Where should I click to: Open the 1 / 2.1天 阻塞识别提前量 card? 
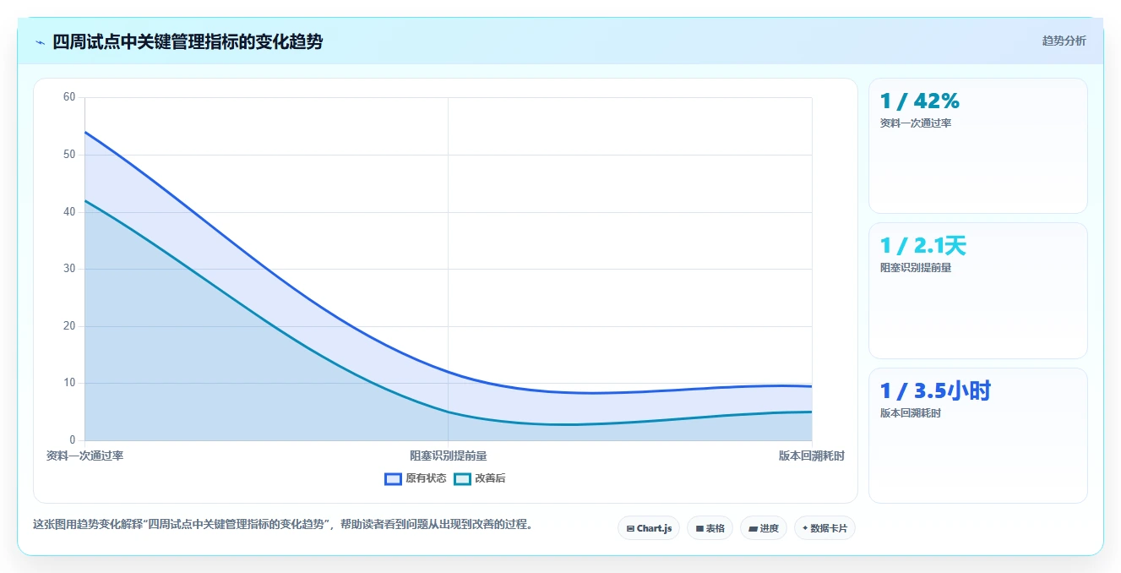[x=977, y=291]
